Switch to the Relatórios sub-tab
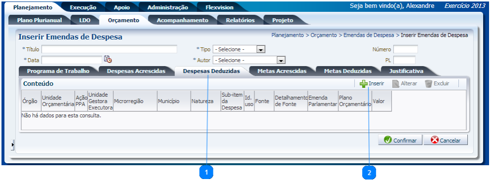Image resolution: width=494 pixels, height=181 pixels. [x=240, y=20]
